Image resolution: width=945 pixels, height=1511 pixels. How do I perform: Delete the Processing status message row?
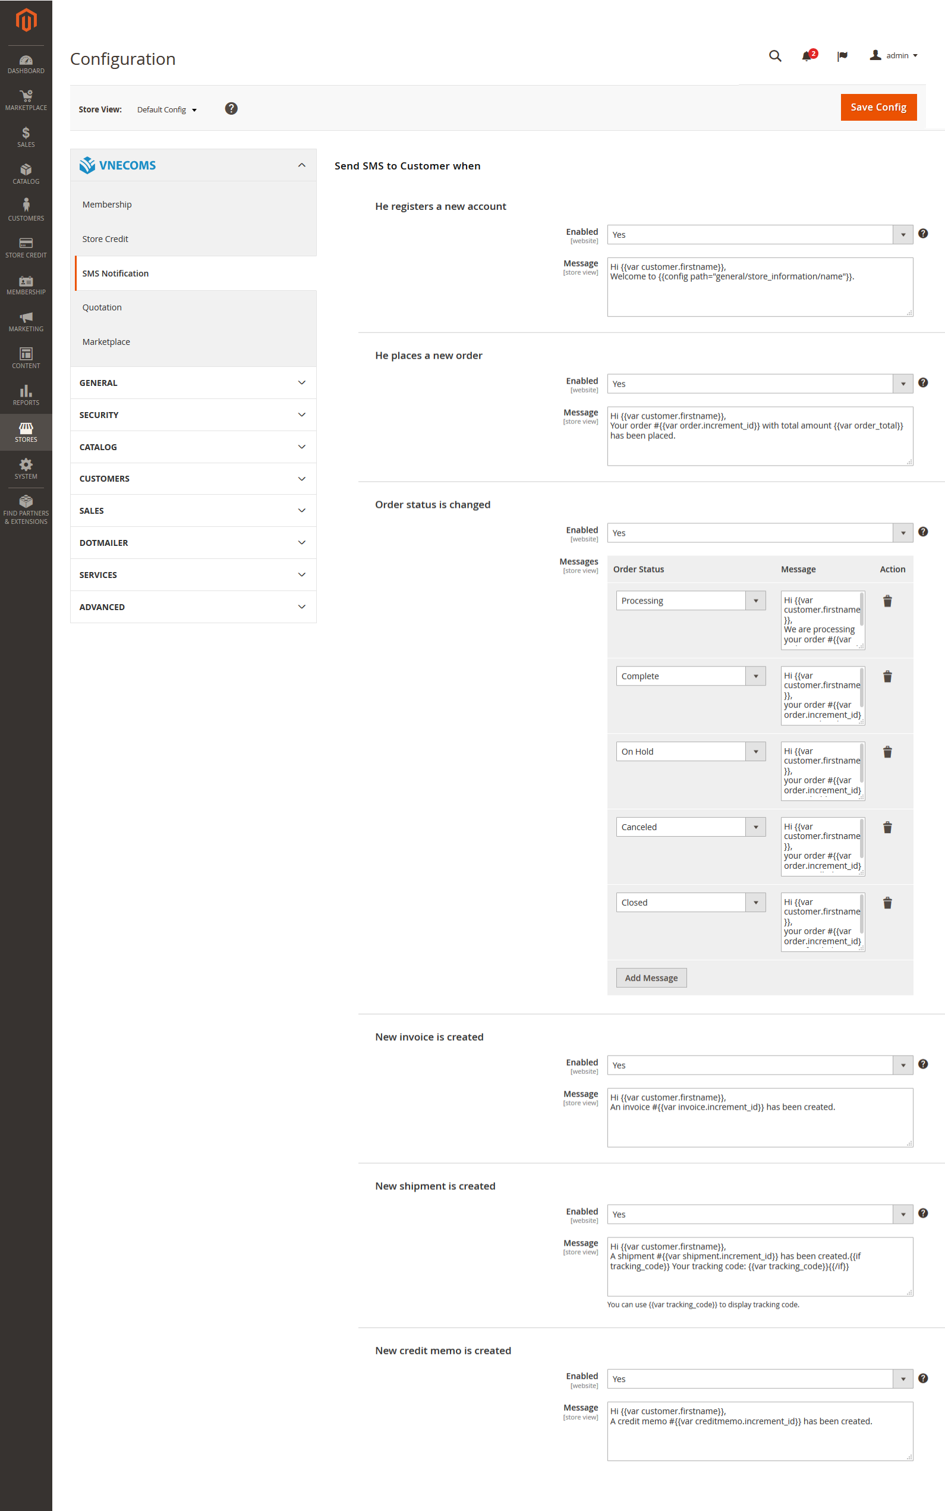pyautogui.click(x=887, y=601)
